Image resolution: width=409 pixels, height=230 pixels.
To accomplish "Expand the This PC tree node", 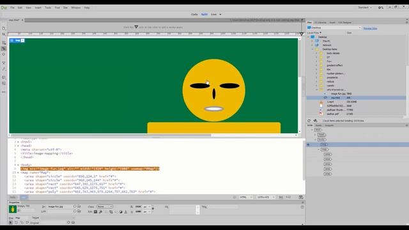I will coord(313,41).
